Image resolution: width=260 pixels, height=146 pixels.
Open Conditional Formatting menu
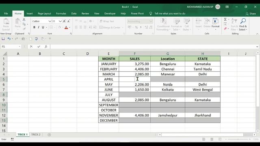[x=163, y=24]
